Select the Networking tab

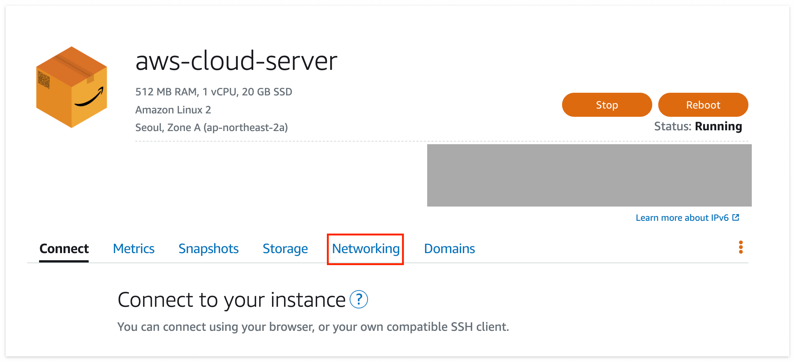366,249
